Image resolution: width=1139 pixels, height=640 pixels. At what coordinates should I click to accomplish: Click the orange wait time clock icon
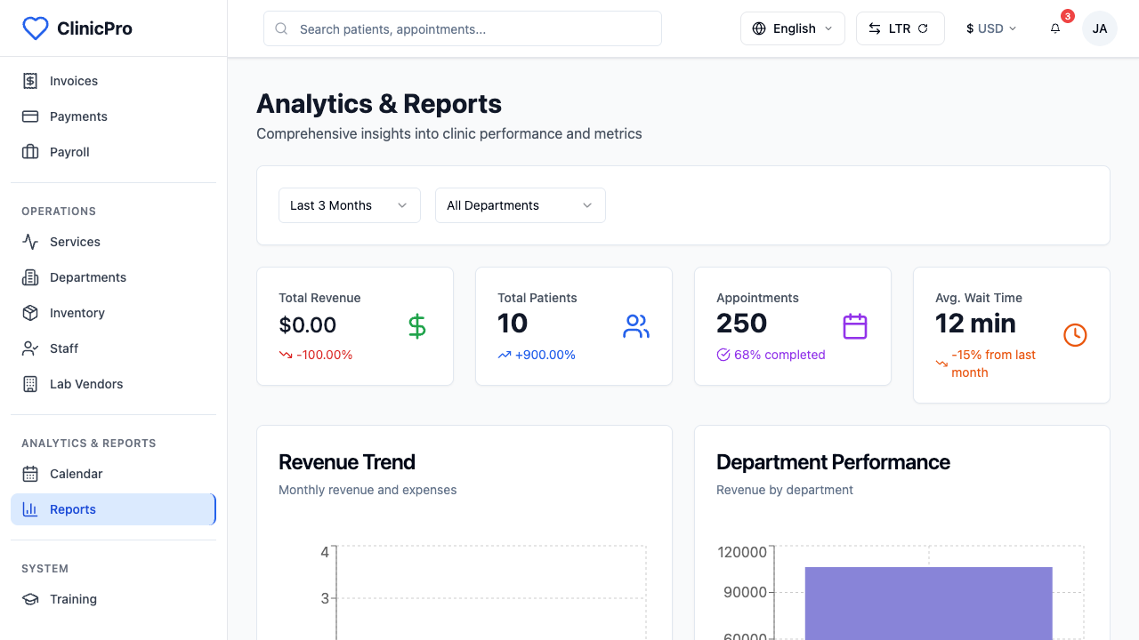point(1075,335)
